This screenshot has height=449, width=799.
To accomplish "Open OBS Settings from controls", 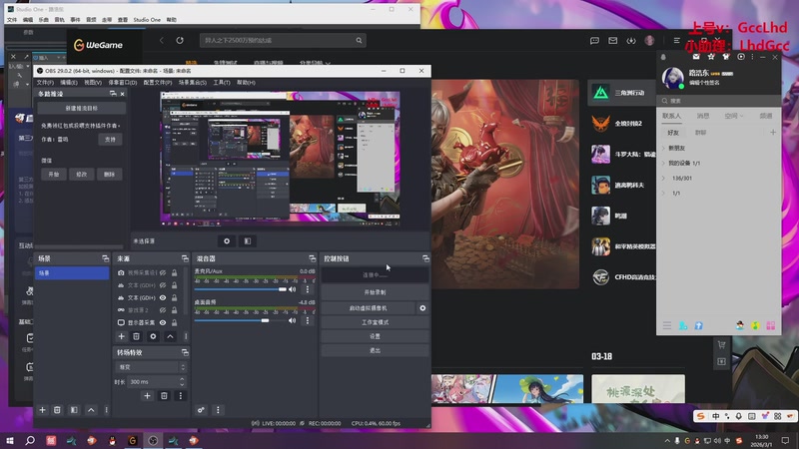I will (x=376, y=336).
